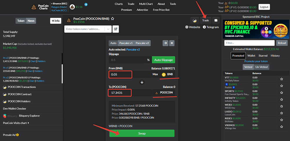Click the BNB coin icon selector
Viewport: 290px width, 141px height.
coord(168,75)
